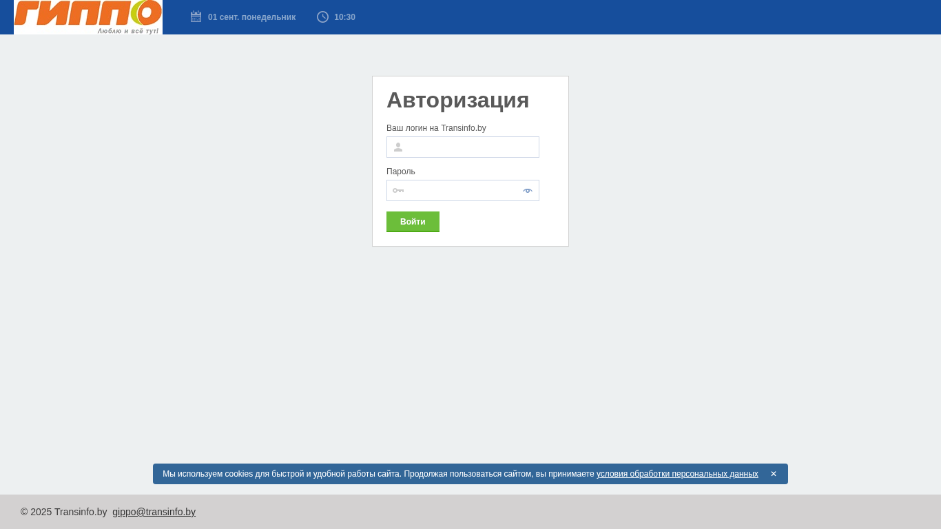This screenshot has width=941, height=529.
Task: Dismiss the cookie notice with the X
Action: pos(774,474)
